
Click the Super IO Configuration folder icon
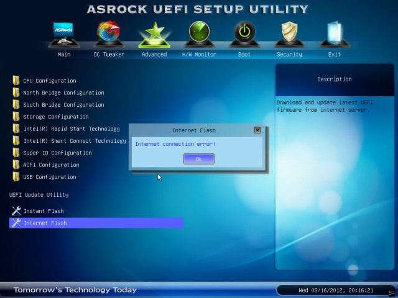point(16,153)
